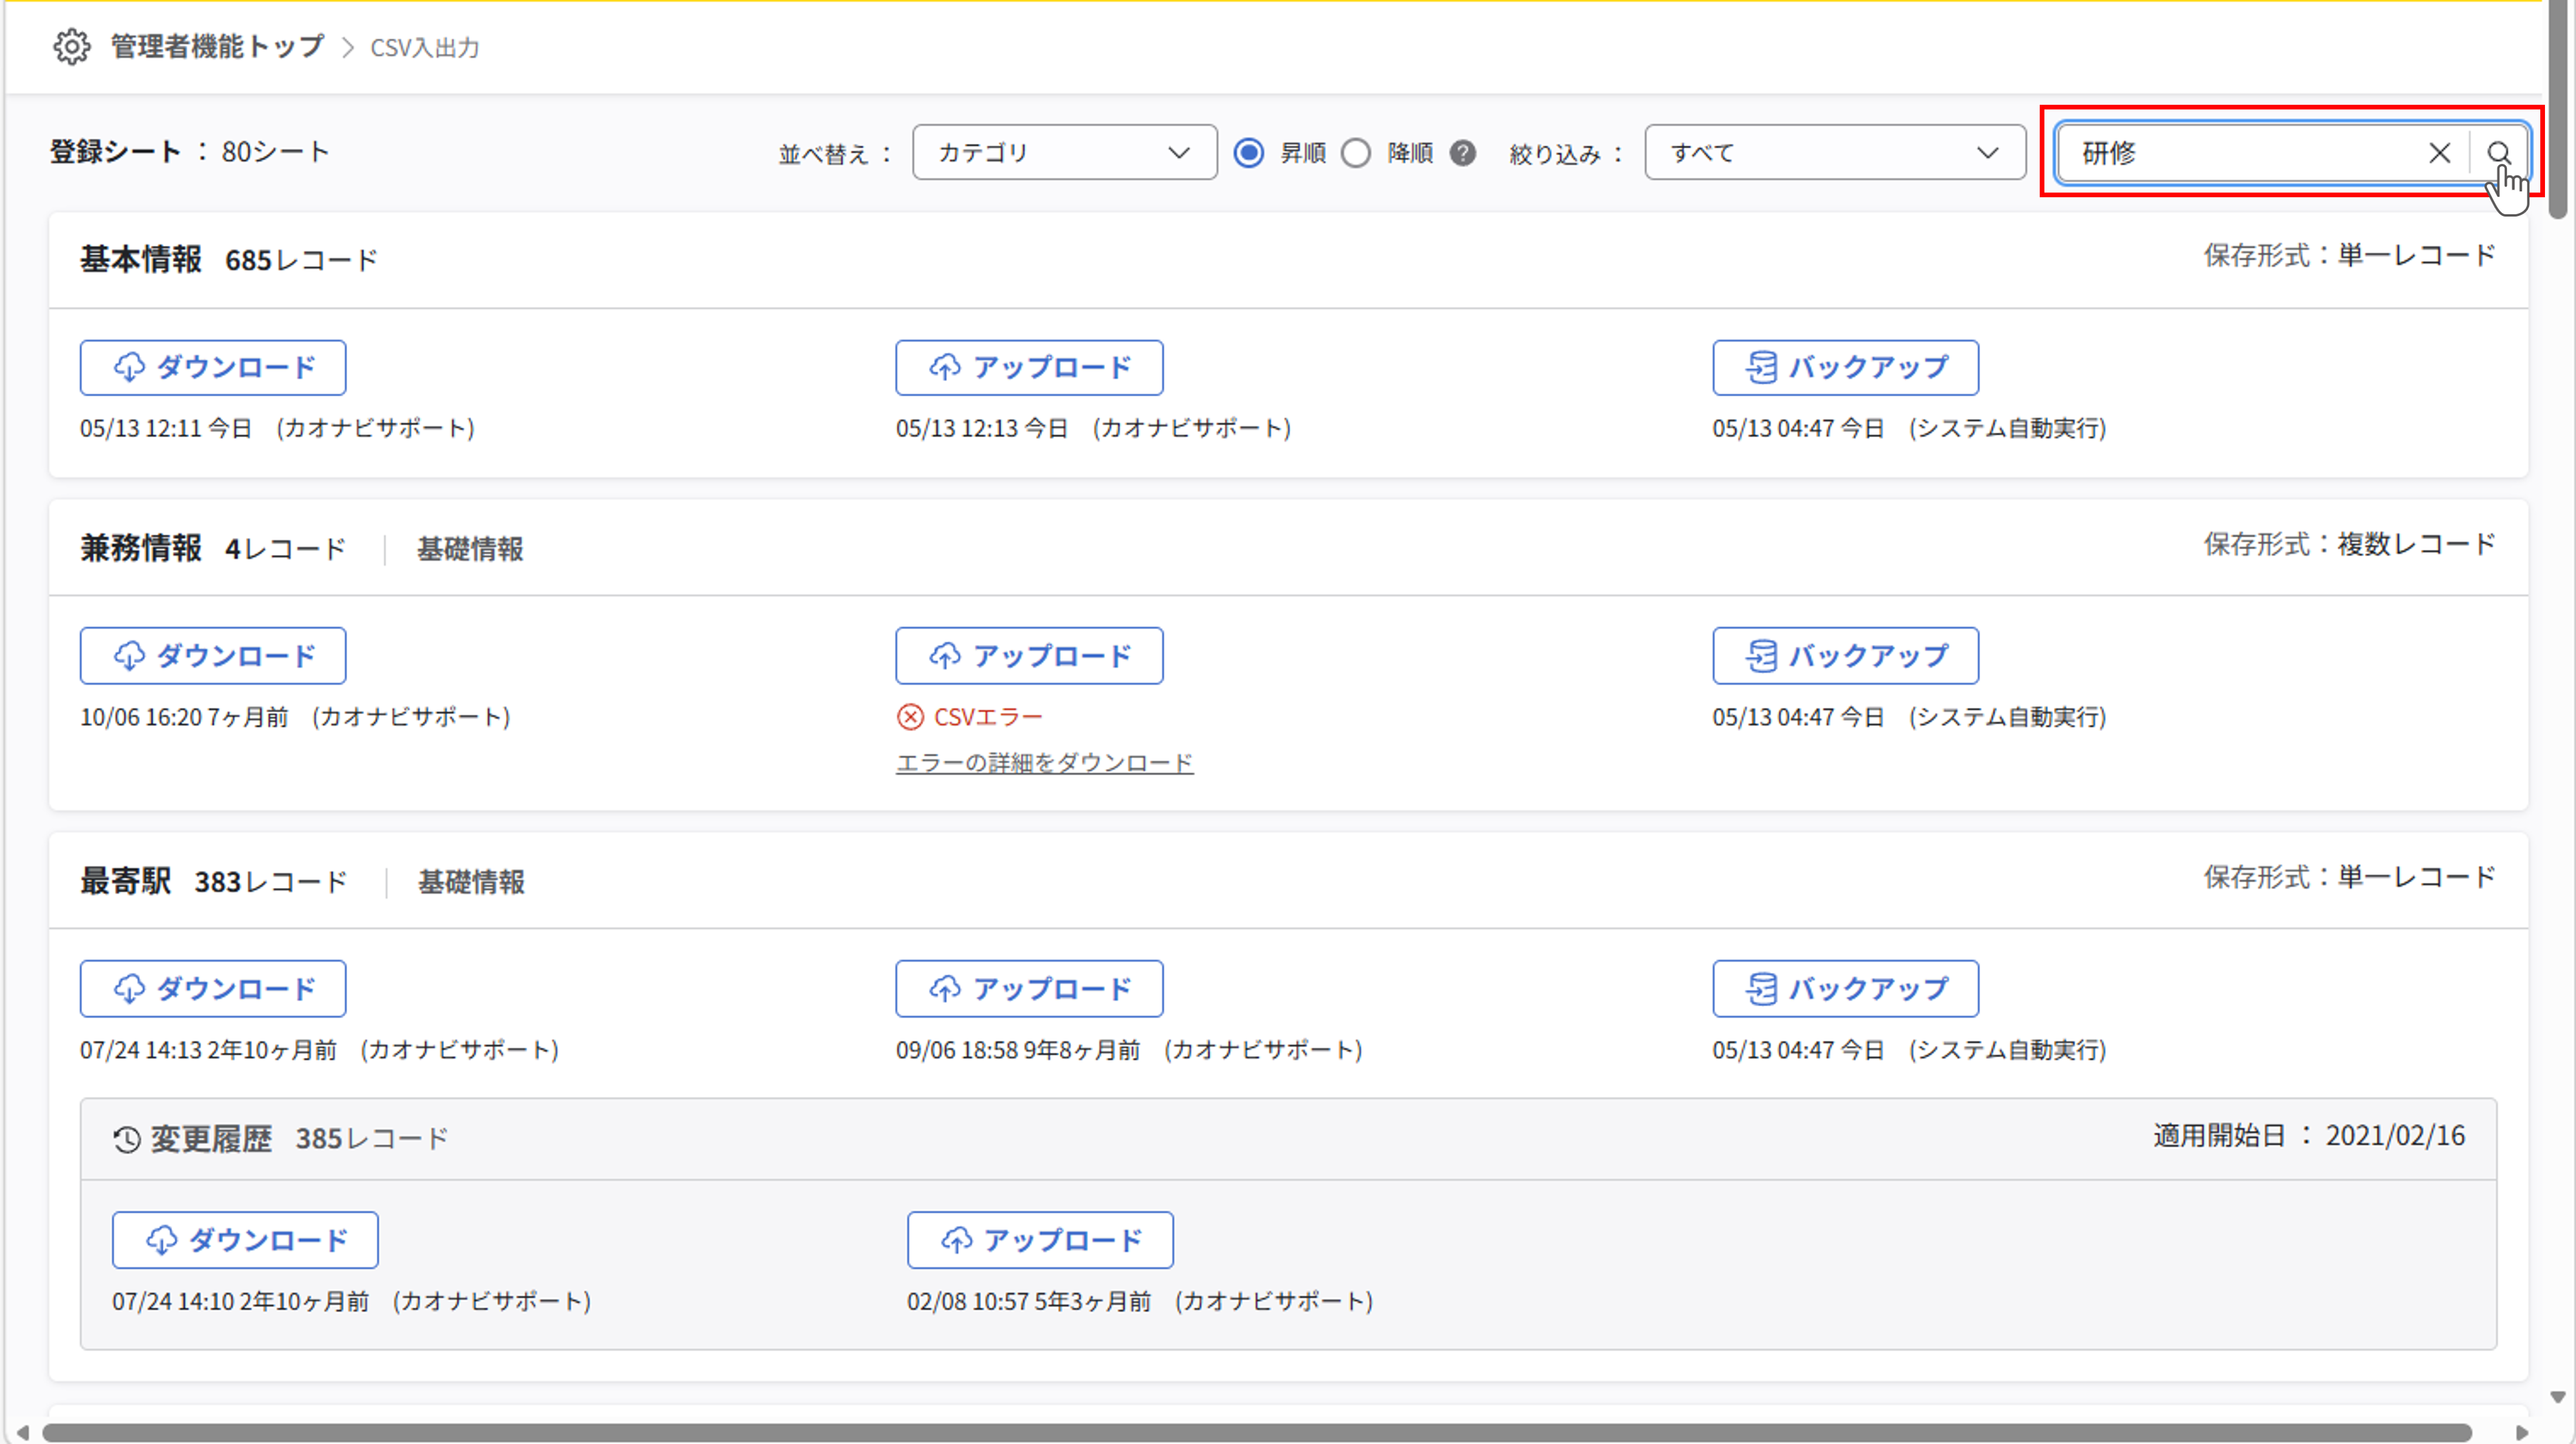Click the CSV入出力 breadcrumb text
2576x1444 pixels.
pos(425,48)
